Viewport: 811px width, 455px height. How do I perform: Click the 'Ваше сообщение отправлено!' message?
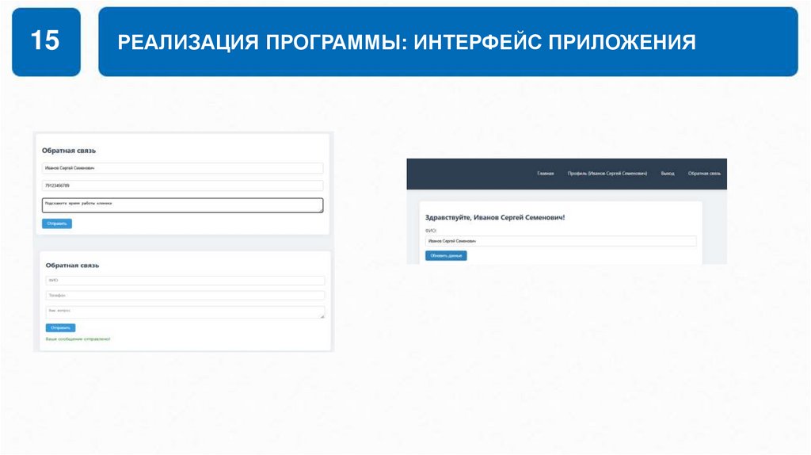point(78,339)
